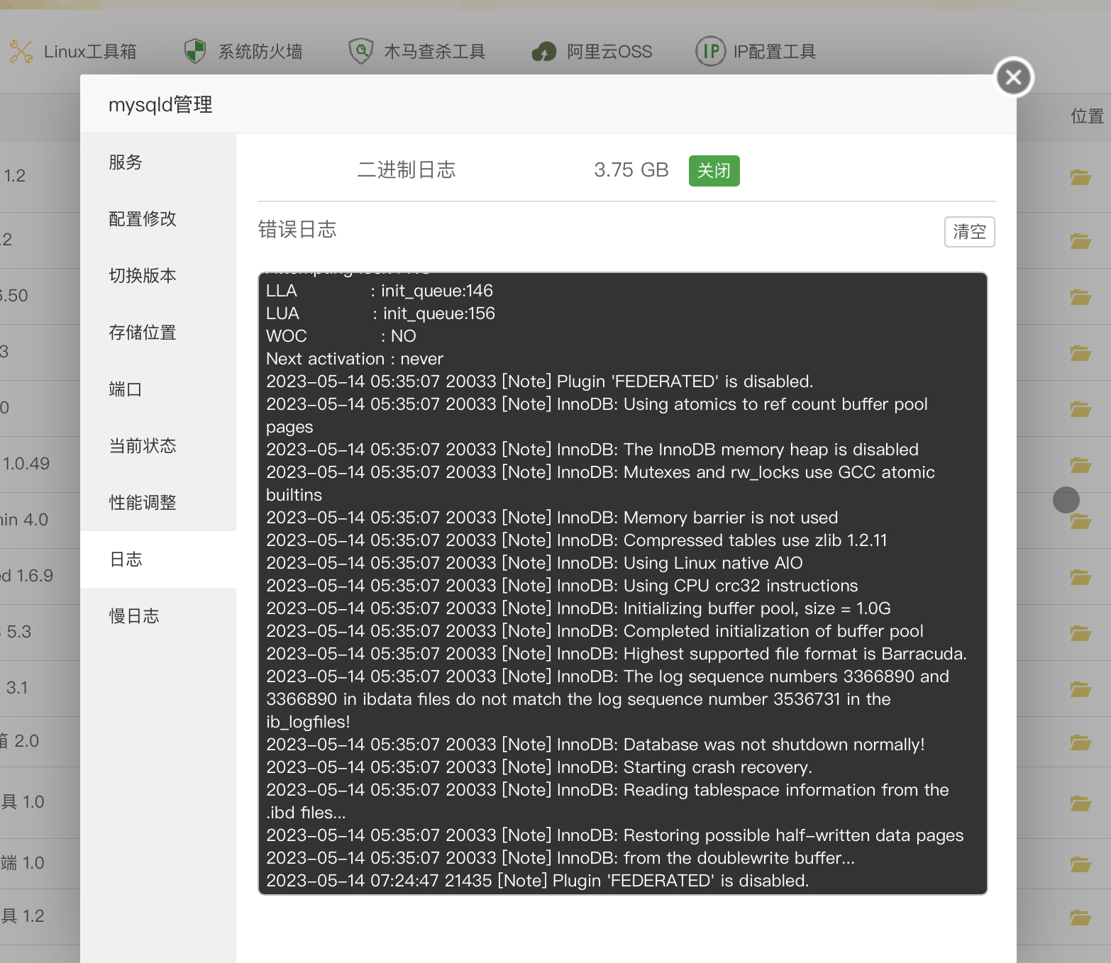
Task: Clear the error log with 清空
Action: point(969,232)
